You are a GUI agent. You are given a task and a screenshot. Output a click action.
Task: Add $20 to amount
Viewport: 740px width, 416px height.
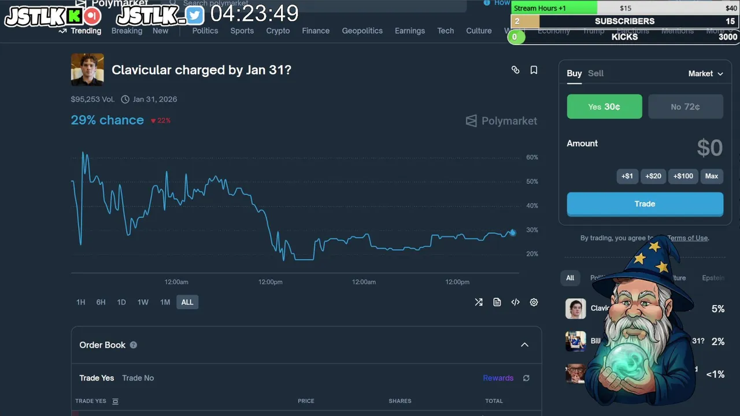point(653,176)
